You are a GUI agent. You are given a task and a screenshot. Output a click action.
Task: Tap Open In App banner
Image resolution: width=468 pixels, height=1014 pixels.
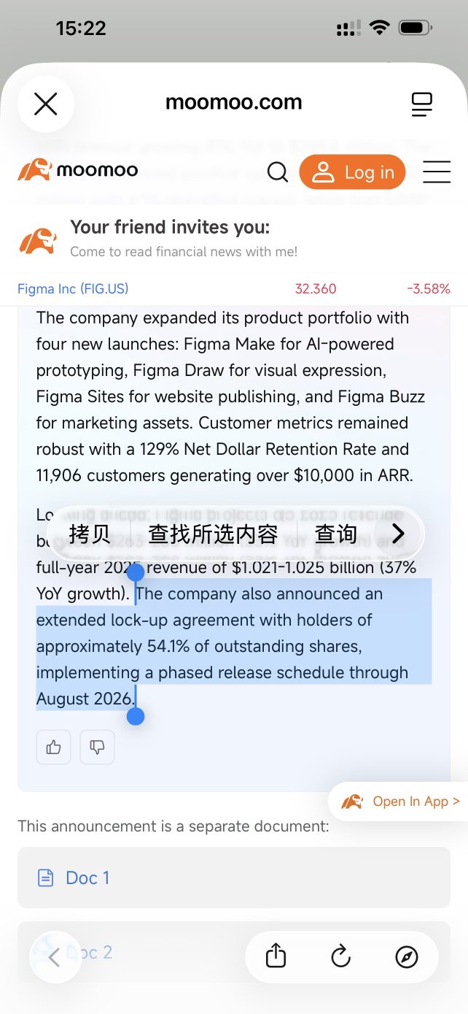[399, 802]
